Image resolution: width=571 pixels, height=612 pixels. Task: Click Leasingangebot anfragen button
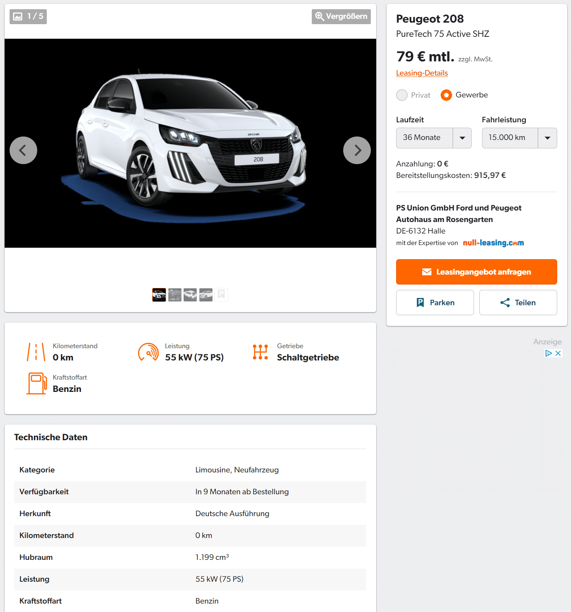point(477,272)
